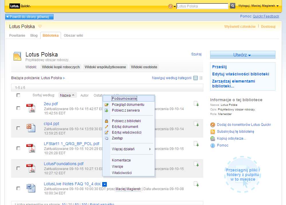Click the PowerPoint icon of clip4.ppt
This screenshot has height=205, width=286.
(31, 128)
